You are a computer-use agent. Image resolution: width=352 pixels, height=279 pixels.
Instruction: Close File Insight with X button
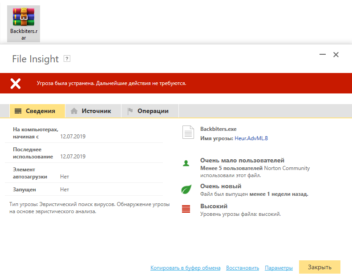pos(336,55)
